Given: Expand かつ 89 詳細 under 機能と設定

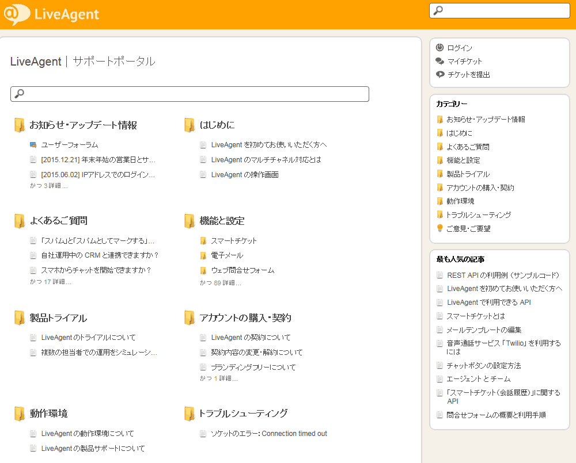Looking at the screenshot, I should [x=221, y=283].
